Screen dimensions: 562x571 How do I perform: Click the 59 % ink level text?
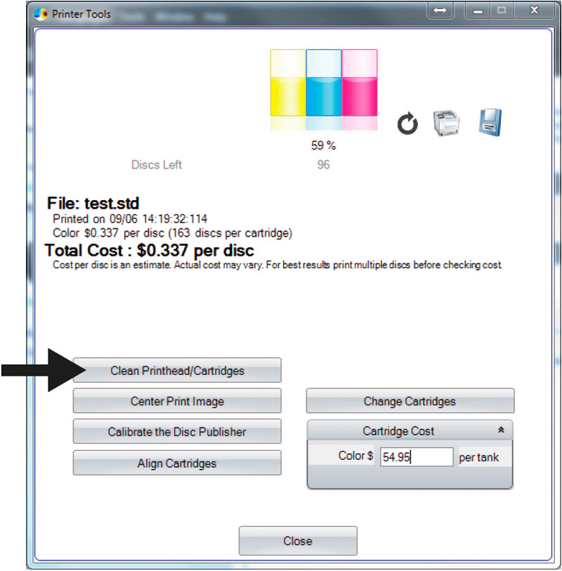point(323,145)
